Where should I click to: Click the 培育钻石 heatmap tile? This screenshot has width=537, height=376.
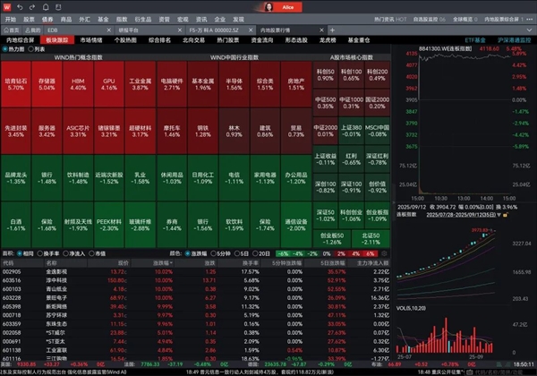15,84
